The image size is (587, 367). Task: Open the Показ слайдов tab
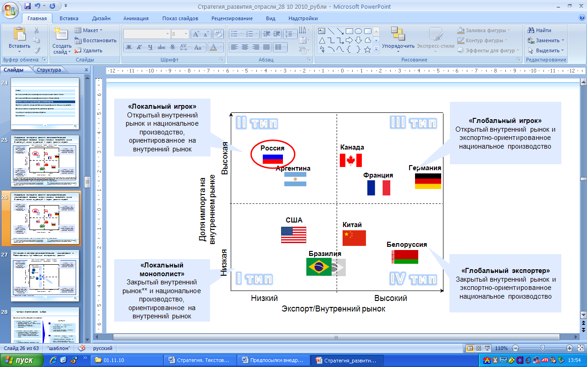point(180,18)
